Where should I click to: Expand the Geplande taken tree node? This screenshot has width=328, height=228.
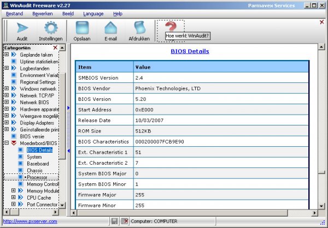[x=7, y=55]
